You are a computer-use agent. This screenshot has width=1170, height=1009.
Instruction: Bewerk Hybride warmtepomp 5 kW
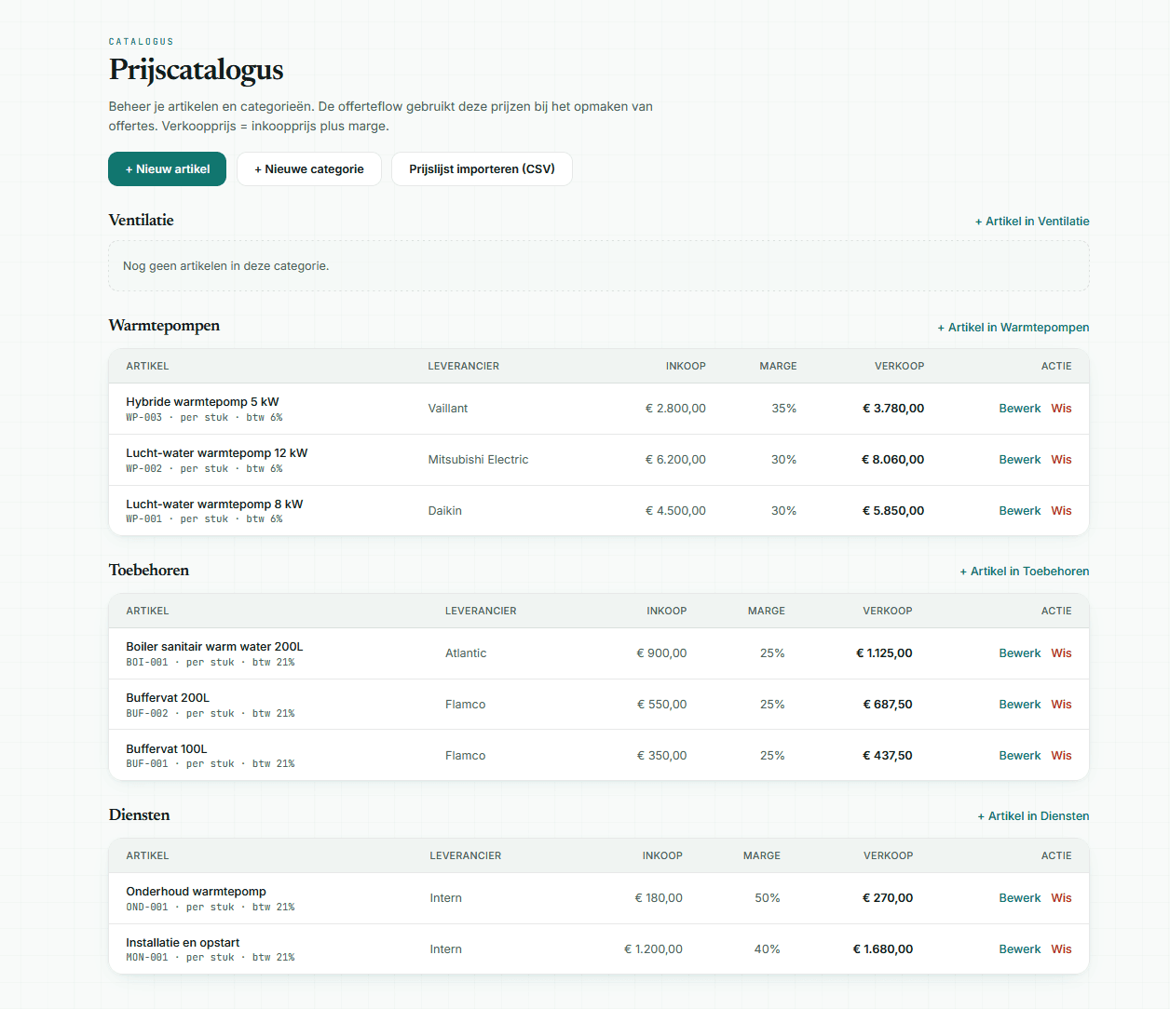tap(1020, 409)
